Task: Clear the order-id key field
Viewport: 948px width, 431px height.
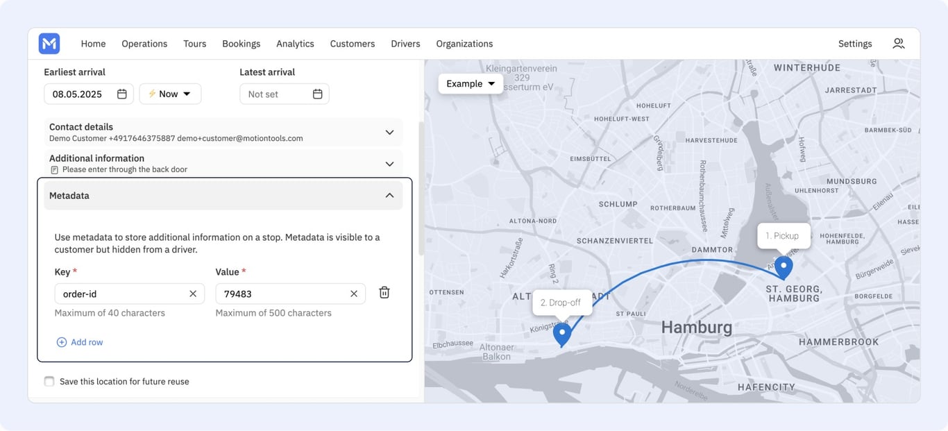Action: click(193, 294)
